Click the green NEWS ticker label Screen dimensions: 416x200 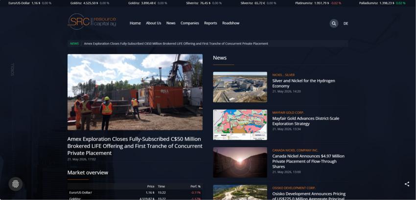[74, 44]
